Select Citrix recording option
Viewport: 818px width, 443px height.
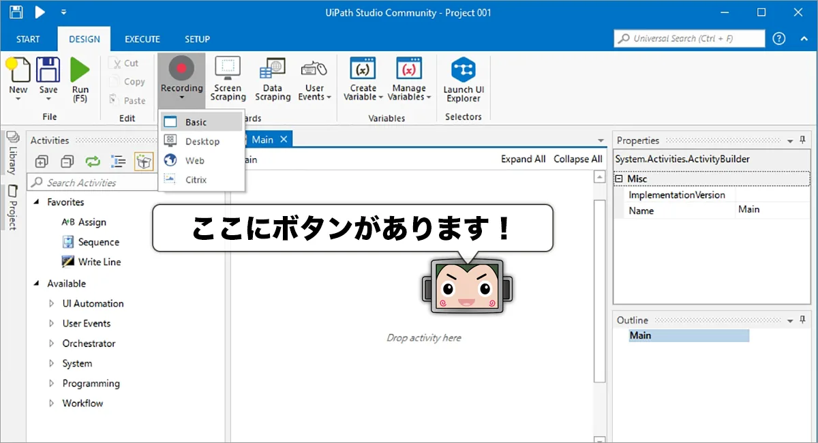pyautogui.click(x=201, y=180)
